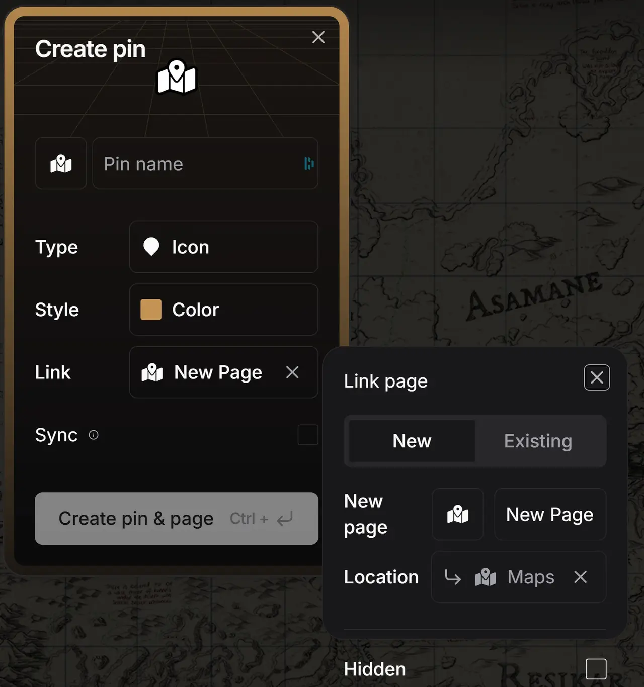This screenshot has height=687, width=644.
Task: Click Create pin & page button
Action: 177,518
